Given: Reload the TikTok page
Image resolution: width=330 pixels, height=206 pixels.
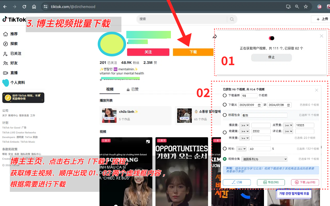Looking at the screenshot, I should 24,7.
